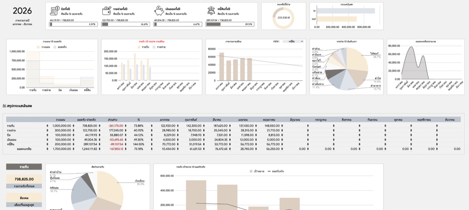Select the 2026 year title
The width and height of the screenshot is (469, 210).
pos(22,11)
